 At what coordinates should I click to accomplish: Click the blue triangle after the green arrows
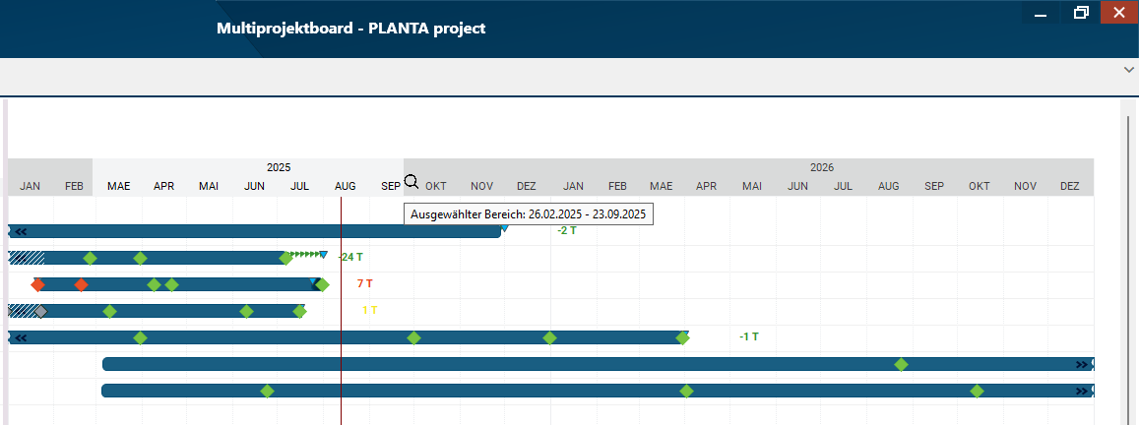324,255
